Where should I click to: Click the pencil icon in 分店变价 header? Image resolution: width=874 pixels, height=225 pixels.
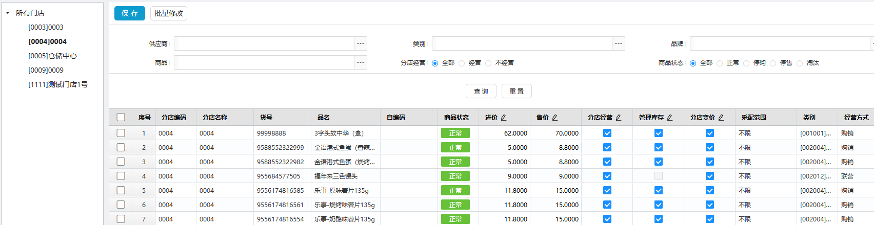(721, 118)
